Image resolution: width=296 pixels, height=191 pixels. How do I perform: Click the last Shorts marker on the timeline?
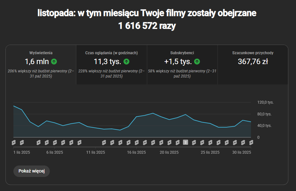[251, 142]
